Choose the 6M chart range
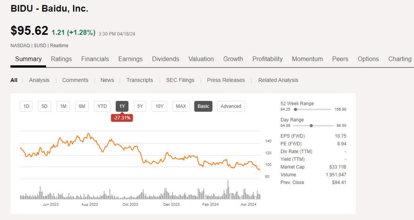 82,106
